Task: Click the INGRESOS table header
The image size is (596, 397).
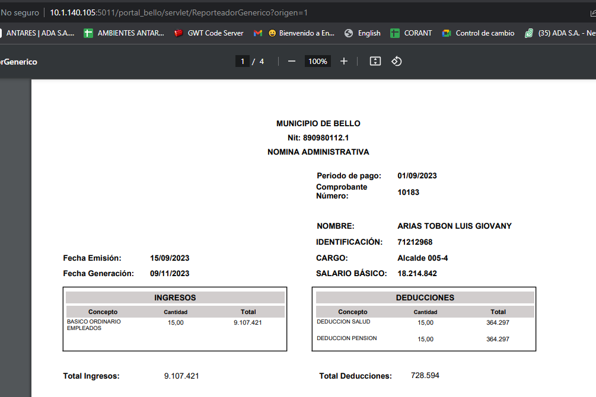Action: [x=175, y=298]
